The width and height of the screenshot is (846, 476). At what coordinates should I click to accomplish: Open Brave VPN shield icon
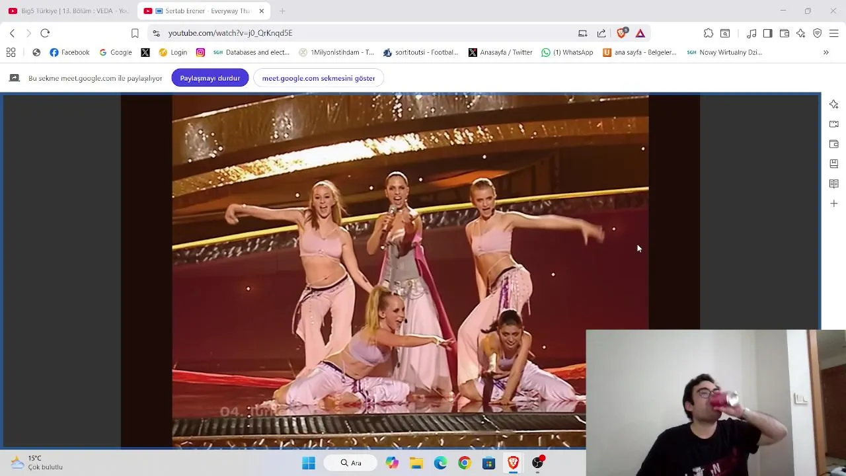pyautogui.click(x=818, y=33)
